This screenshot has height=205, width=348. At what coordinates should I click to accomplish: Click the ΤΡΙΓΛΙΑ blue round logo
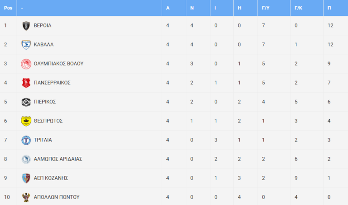coord(26,140)
